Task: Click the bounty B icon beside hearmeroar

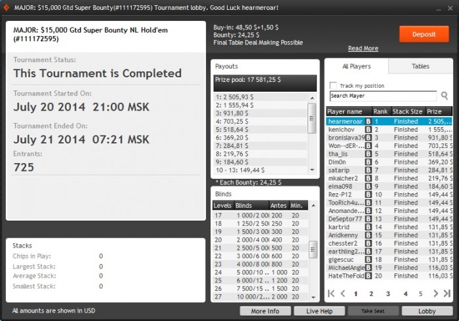Action: 369,121
